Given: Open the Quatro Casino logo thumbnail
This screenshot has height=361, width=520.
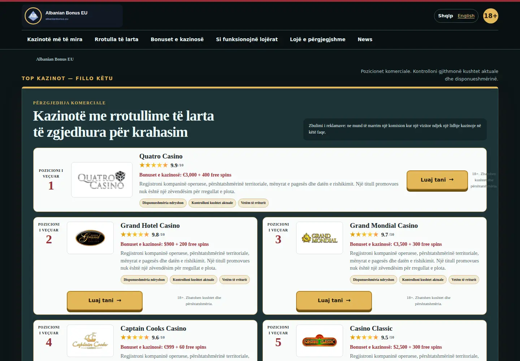Looking at the screenshot, I should [x=102, y=180].
